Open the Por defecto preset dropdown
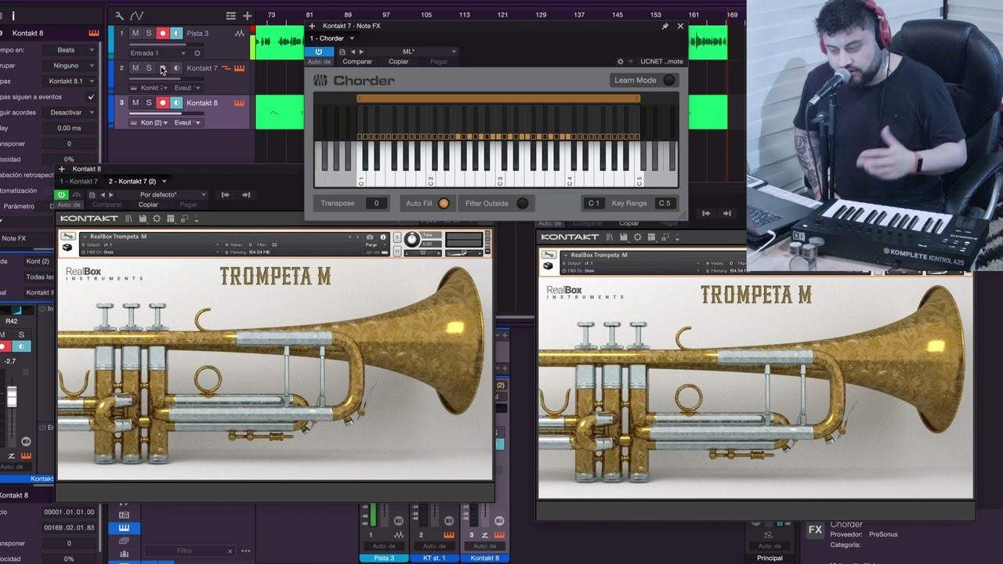The image size is (1003, 564). (173, 194)
